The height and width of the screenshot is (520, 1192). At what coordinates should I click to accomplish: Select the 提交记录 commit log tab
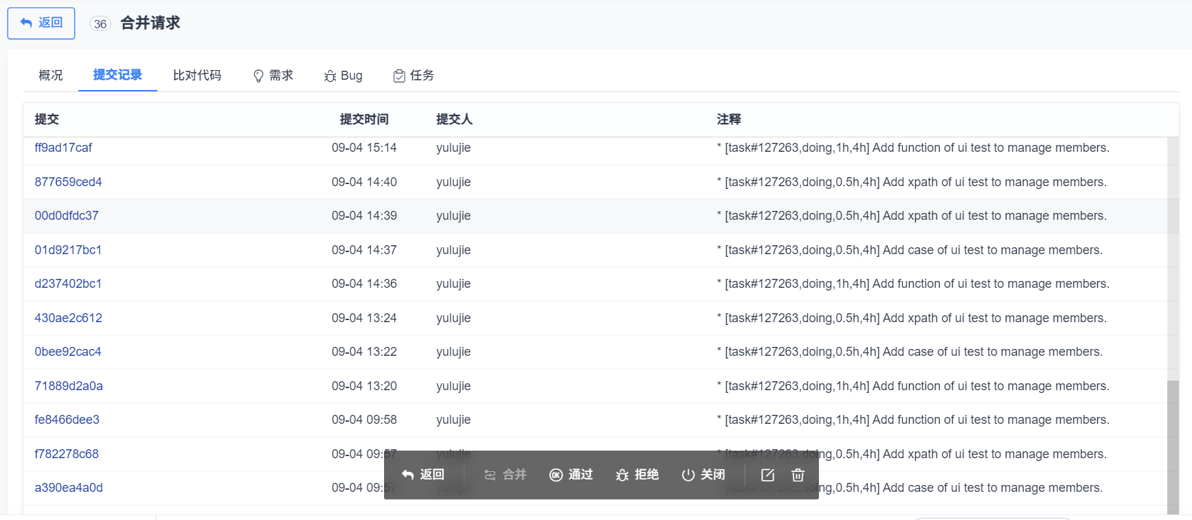click(117, 75)
